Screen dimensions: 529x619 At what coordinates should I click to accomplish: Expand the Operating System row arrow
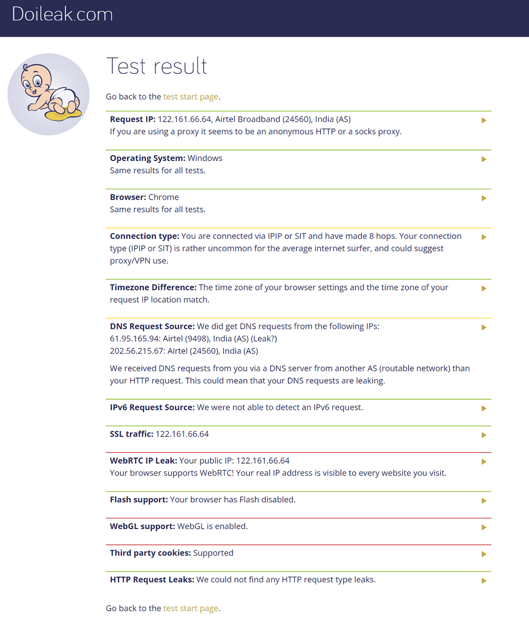(484, 159)
